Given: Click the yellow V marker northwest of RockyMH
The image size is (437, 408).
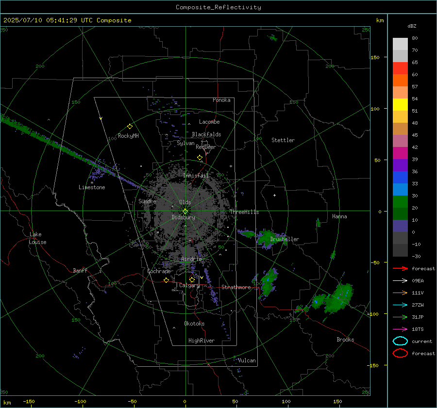Looking at the screenshot, I should point(101,118).
